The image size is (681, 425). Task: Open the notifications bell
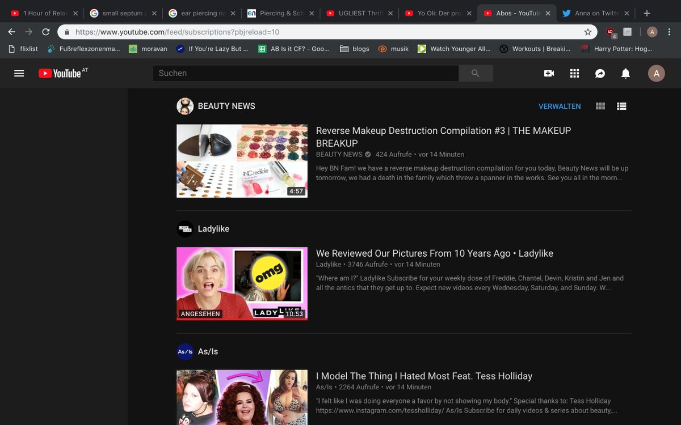[x=625, y=73]
